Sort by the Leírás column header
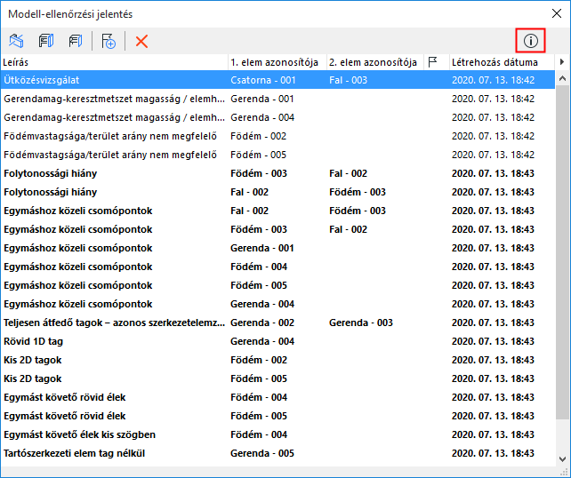Viewport: 571px width, 478px height. [x=115, y=62]
